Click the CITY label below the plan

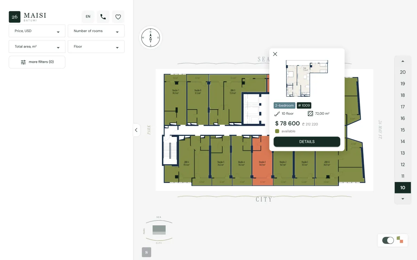point(264,199)
